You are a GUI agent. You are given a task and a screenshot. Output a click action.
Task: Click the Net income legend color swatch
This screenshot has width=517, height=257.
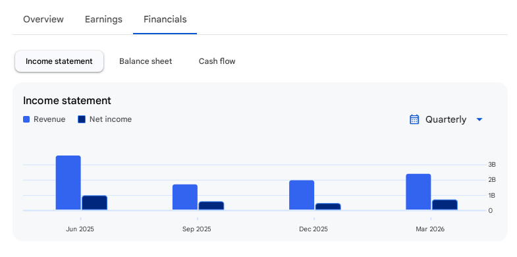click(82, 119)
